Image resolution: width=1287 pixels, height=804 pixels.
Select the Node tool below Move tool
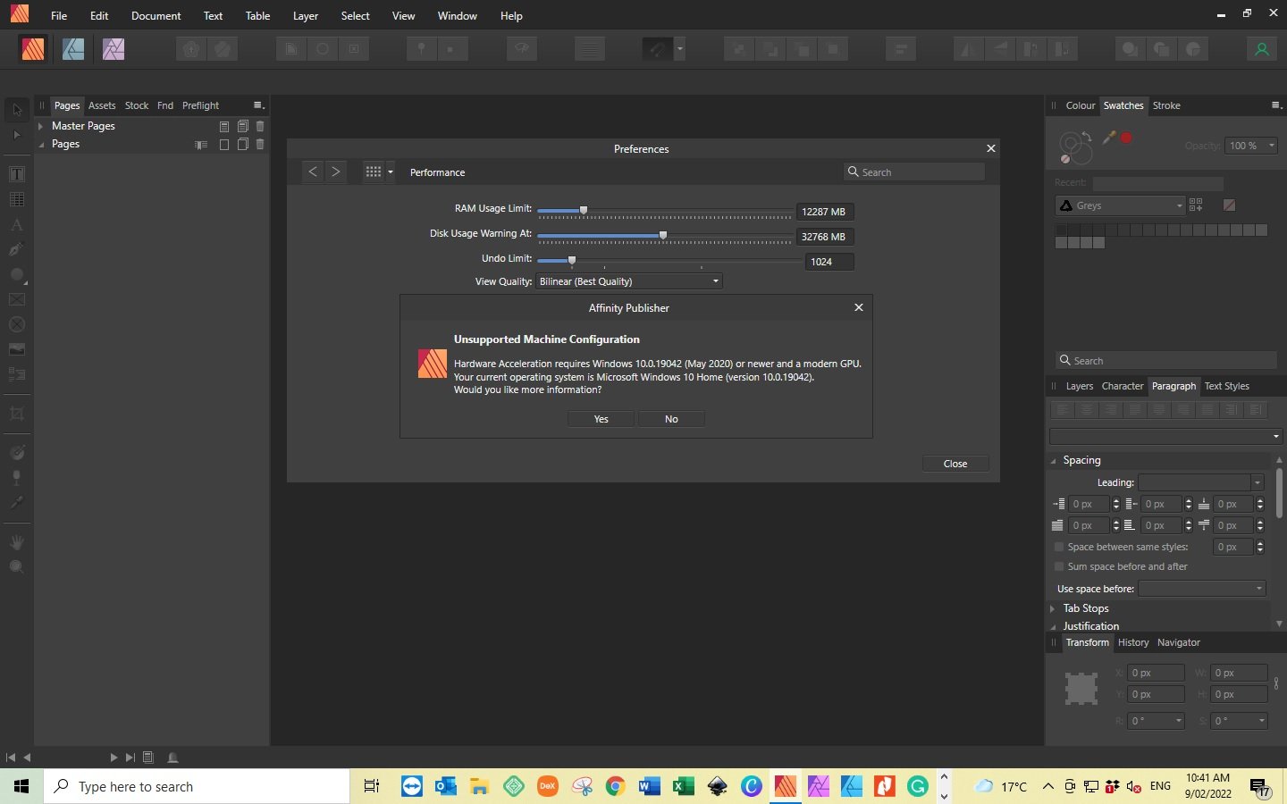(x=16, y=135)
